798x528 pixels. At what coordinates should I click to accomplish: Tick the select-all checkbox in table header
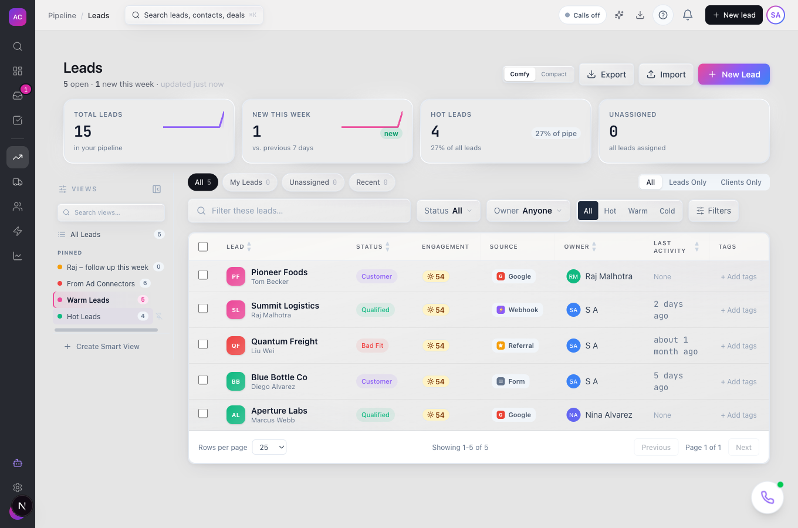[x=203, y=247]
